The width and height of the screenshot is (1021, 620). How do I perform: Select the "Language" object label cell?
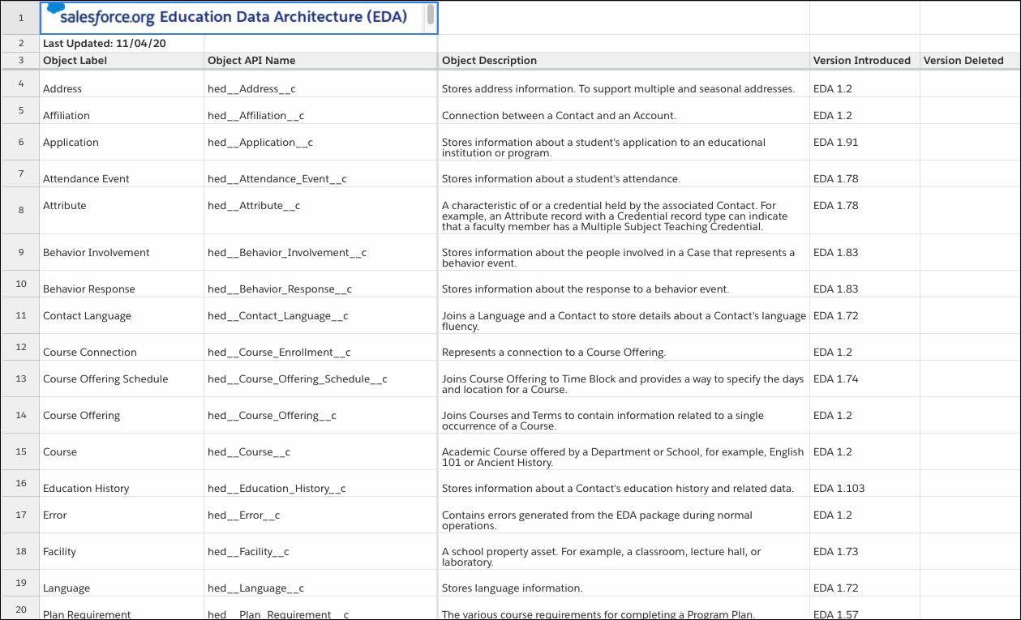[64, 588]
